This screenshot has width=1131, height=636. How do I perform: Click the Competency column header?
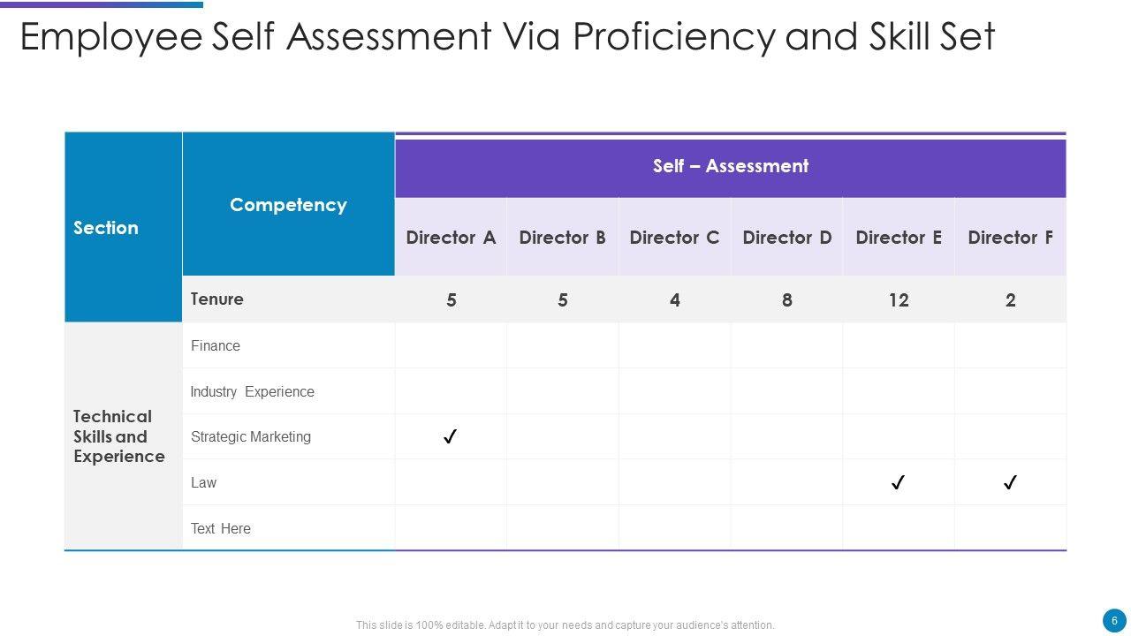tap(288, 205)
